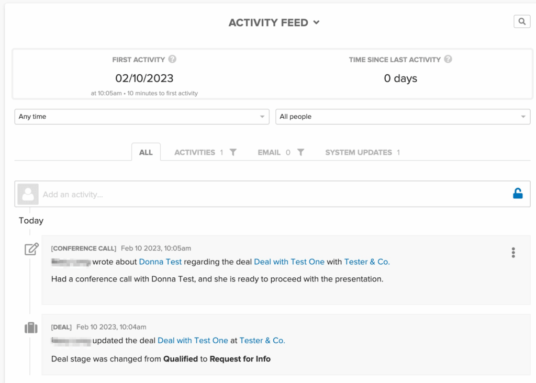
Task: Open the Donna Test contact link
Action: pos(160,262)
